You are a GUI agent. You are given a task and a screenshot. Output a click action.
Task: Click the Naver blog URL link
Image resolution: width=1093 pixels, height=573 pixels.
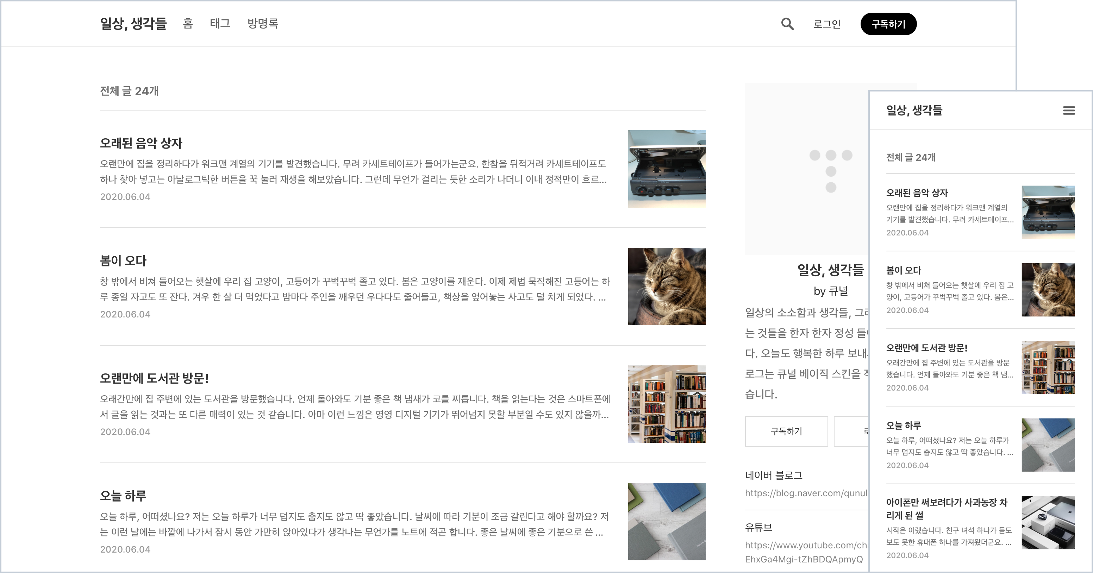(805, 493)
